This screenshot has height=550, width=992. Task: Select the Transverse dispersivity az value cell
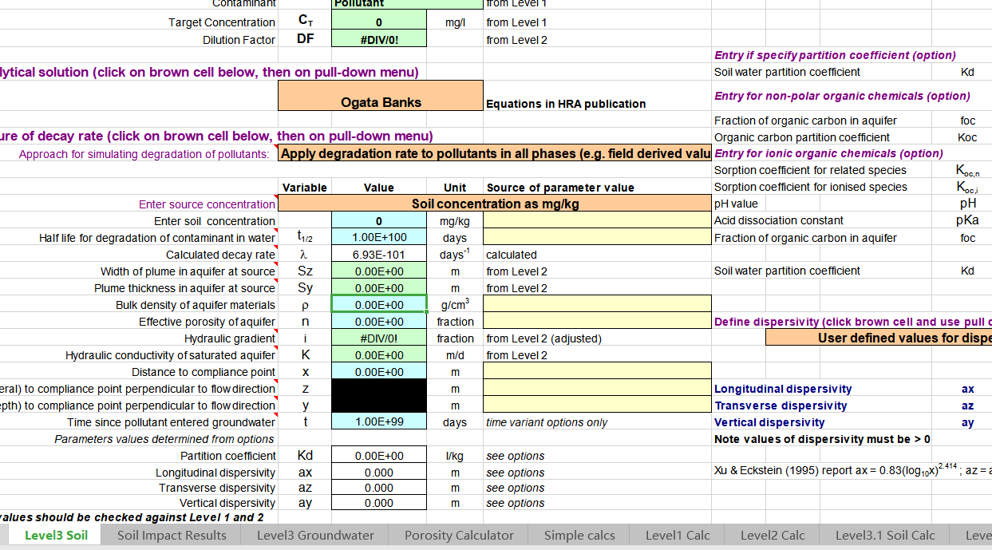(379, 488)
